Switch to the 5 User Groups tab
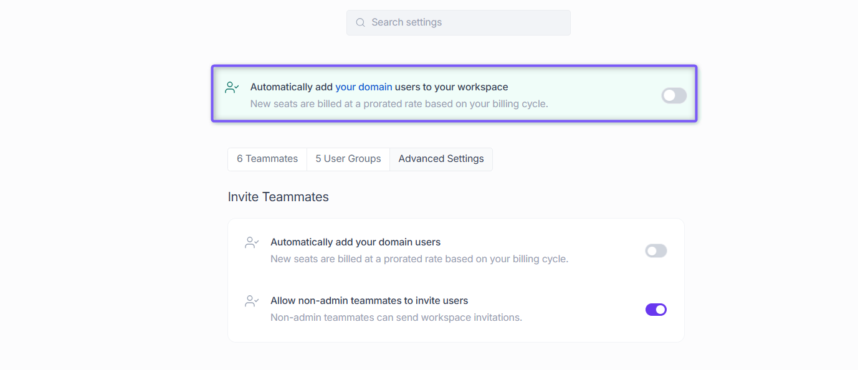The height and width of the screenshot is (370, 858). click(348, 159)
